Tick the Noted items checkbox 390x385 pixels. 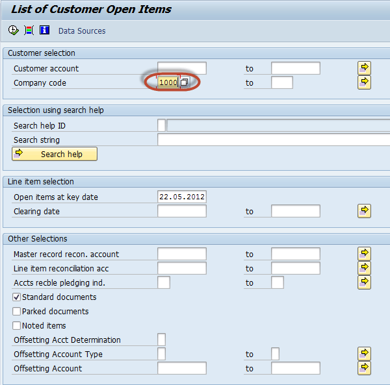(x=17, y=326)
